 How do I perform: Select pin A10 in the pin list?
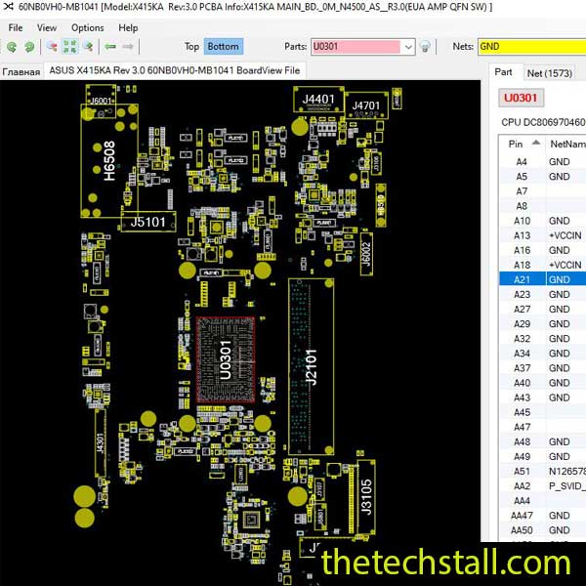522,221
